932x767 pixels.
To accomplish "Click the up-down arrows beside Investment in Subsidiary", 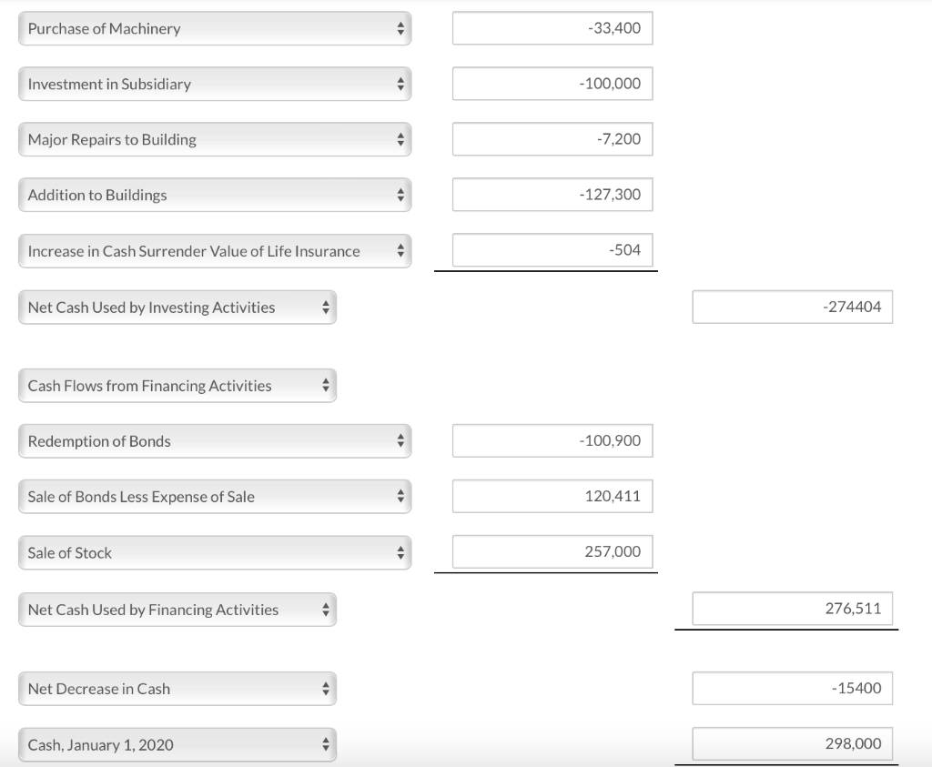I will (x=400, y=84).
